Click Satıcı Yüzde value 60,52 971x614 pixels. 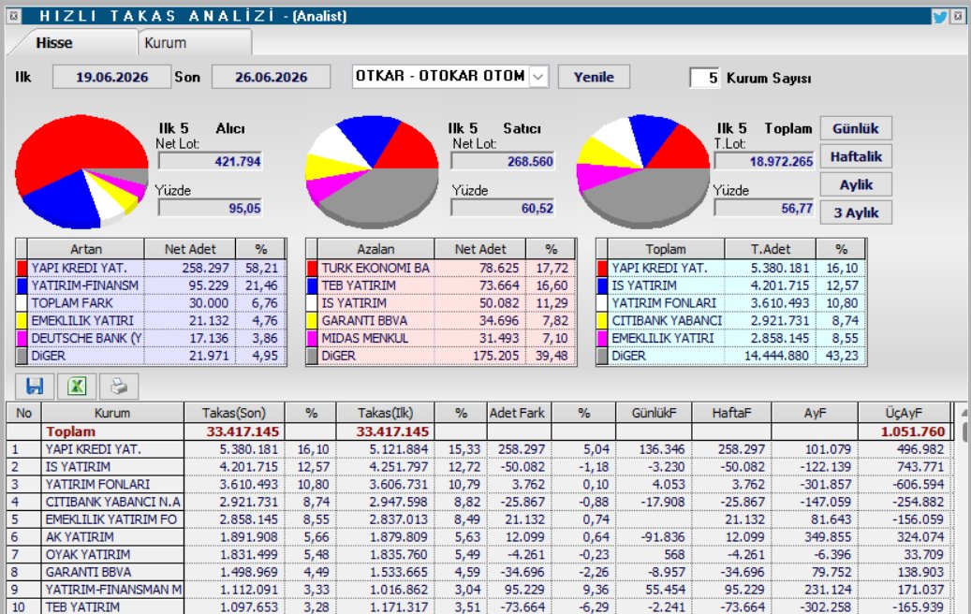(502, 209)
